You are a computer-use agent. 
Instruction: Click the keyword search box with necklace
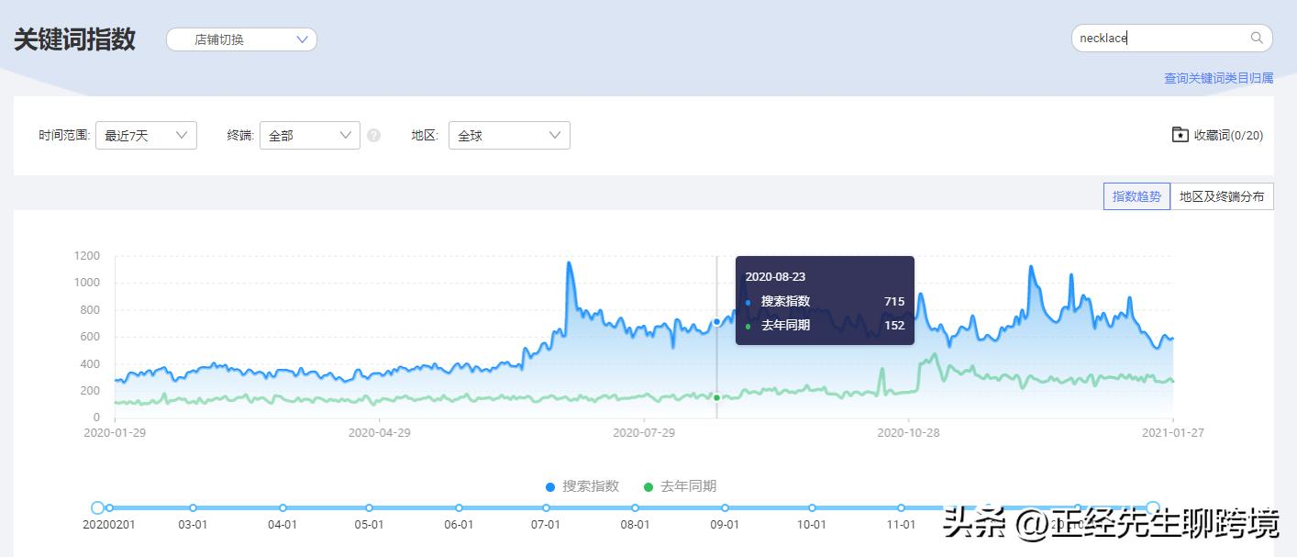1160,38
